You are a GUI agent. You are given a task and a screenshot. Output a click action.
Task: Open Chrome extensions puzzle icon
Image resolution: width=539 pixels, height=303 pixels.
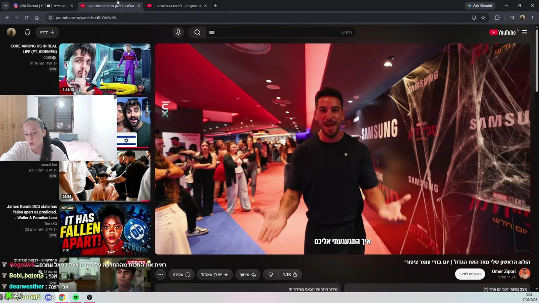(x=497, y=18)
